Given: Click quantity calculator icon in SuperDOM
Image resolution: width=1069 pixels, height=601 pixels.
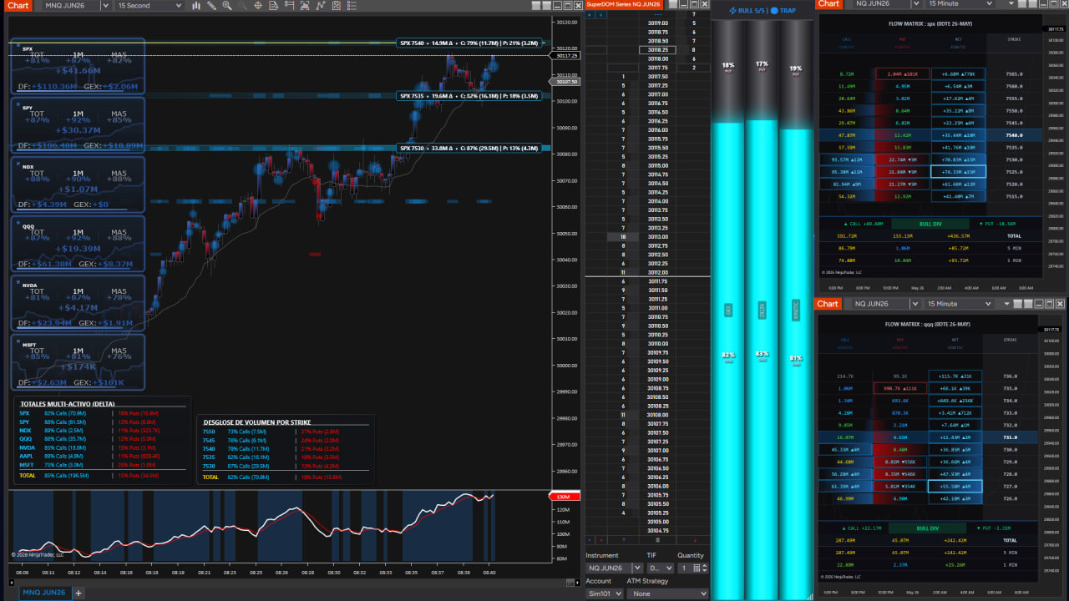Looking at the screenshot, I should click(x=697, y=568).
